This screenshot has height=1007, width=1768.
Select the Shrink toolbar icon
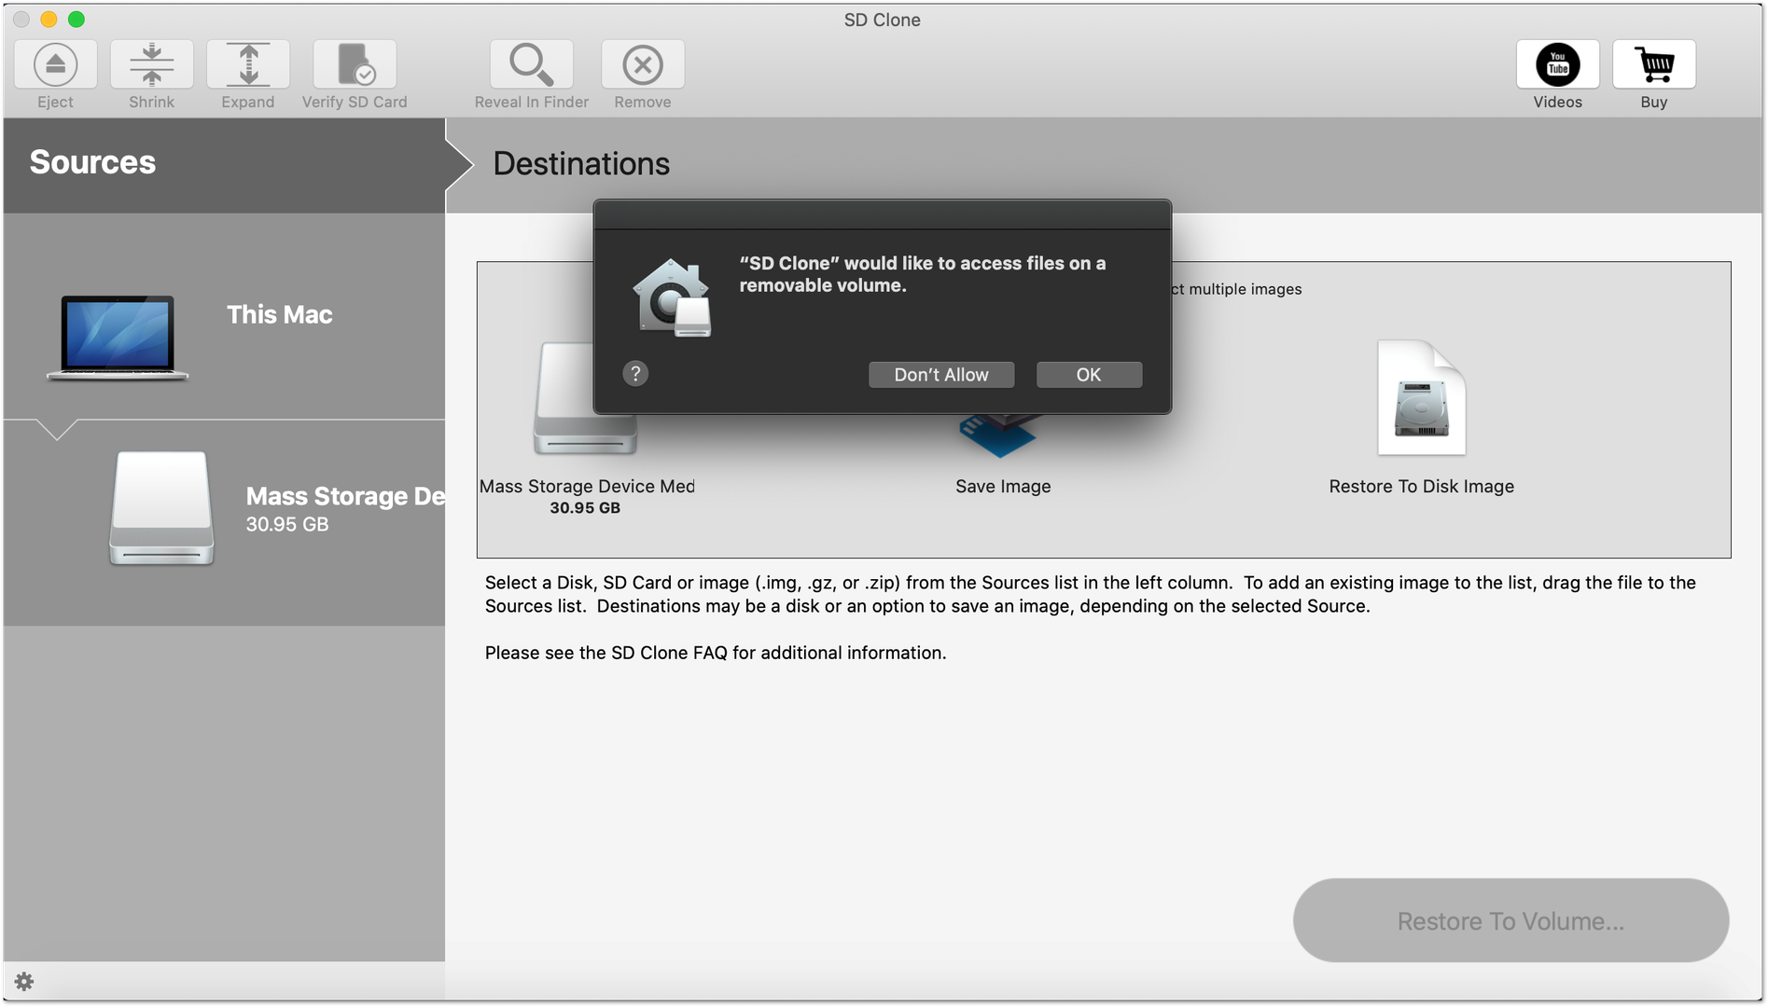[151, 64]
